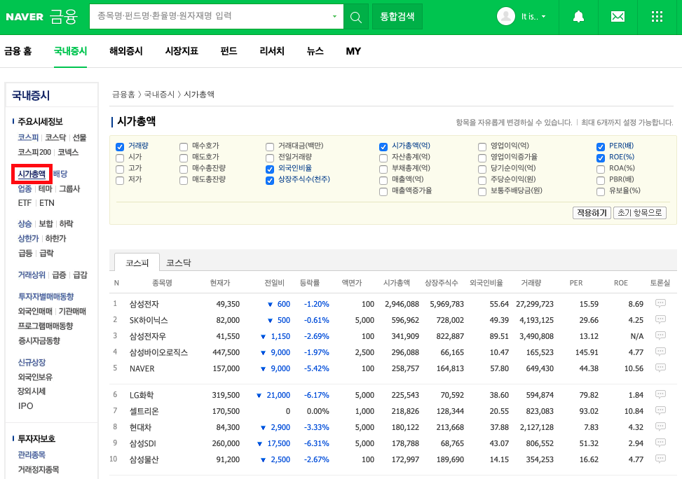Click the search magnifier icon

click(x=356, y=17)
